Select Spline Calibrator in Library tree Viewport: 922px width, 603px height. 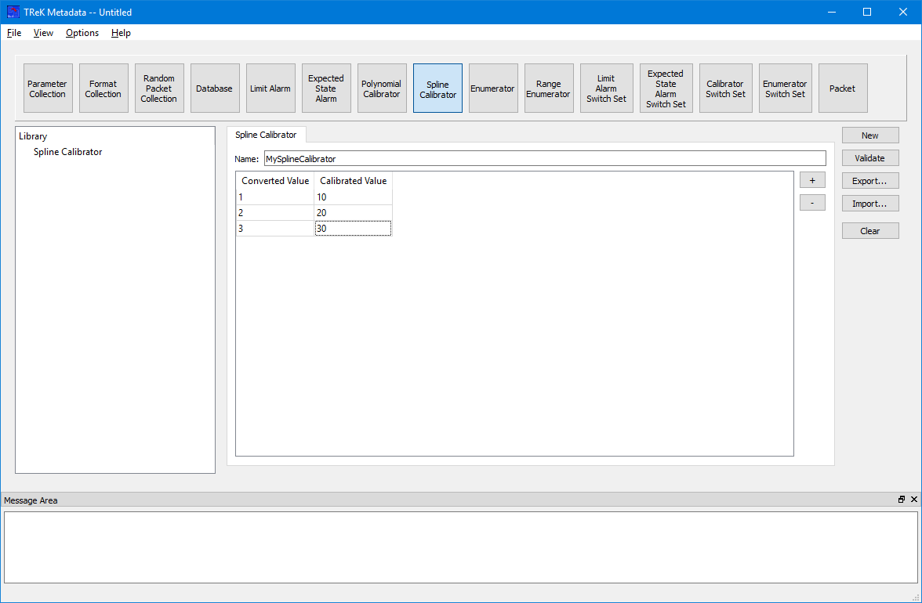(67, 152)
